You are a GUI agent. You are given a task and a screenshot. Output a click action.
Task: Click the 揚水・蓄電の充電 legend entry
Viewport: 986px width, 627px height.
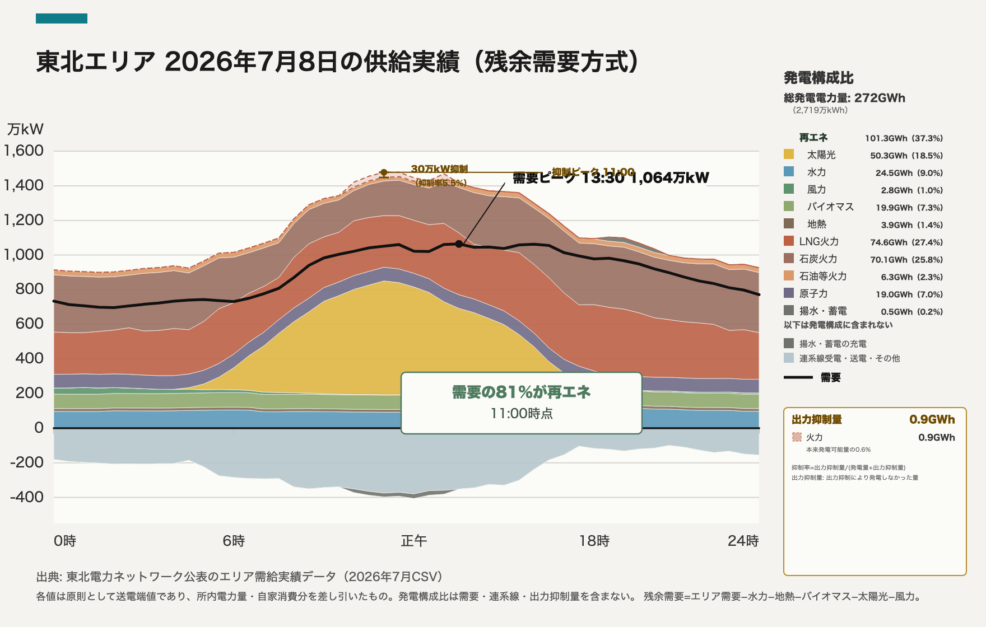click(x=825, y=343)
